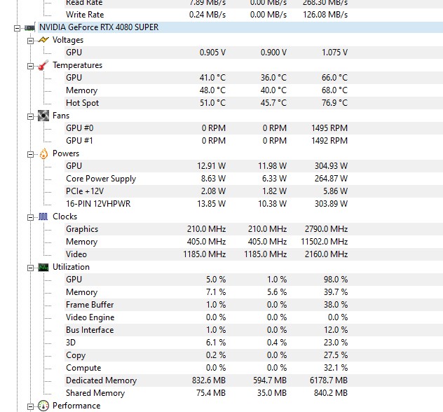Select the Dedicated Memory row
This screenshot has height=412, width=443.
click(101, 380)
